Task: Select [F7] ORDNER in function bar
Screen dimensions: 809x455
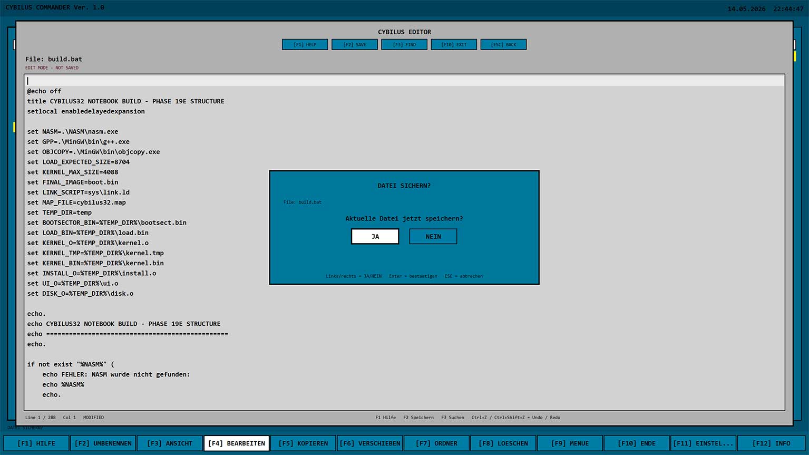Action: click(x=436, y=443)
